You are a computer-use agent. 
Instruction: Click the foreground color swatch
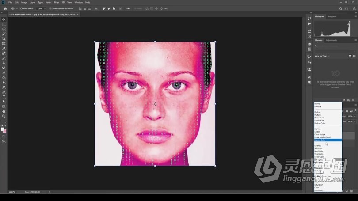click(3, 129)
